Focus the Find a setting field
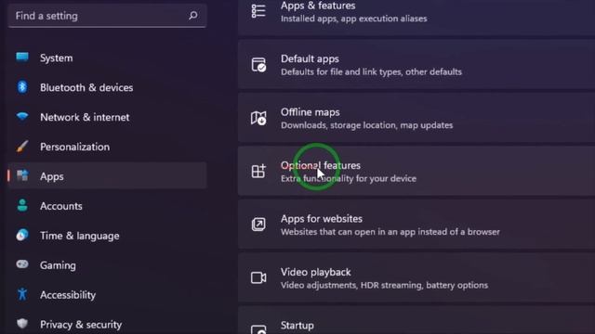Image resolution: width=595 pixels, height=334 pixels. click(x=107, y=16)
